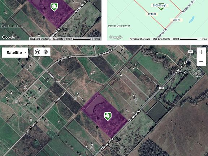The image size is (208, 156).
Task: Toggle the 500 ft scale units on the satellite thumbnail
Action: tap(78, 39)
